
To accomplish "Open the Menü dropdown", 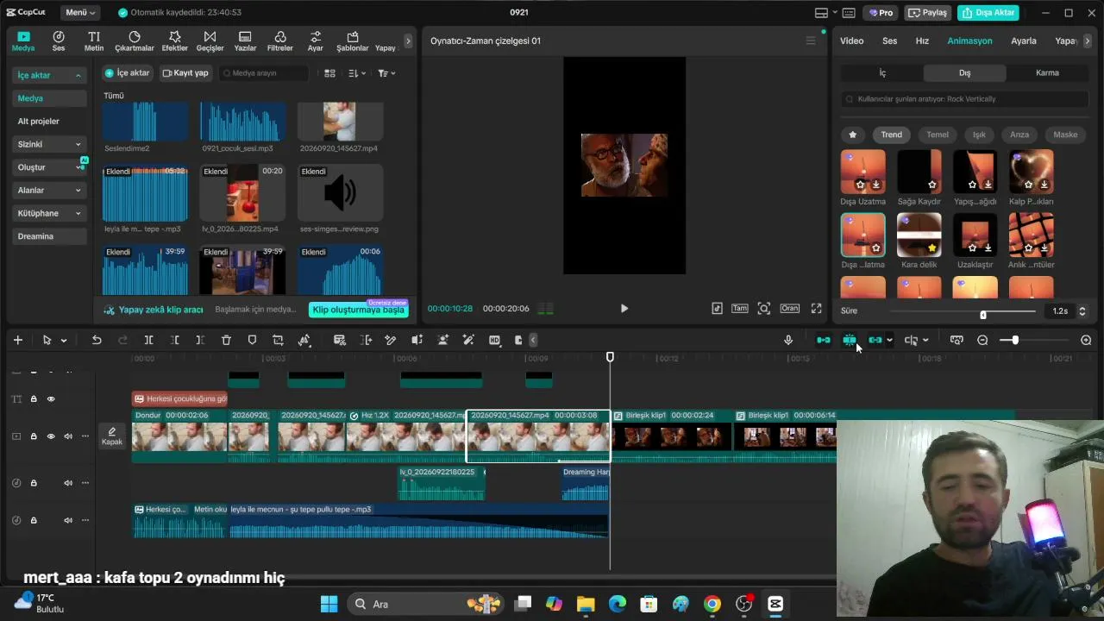I will (x=81, y=12).
